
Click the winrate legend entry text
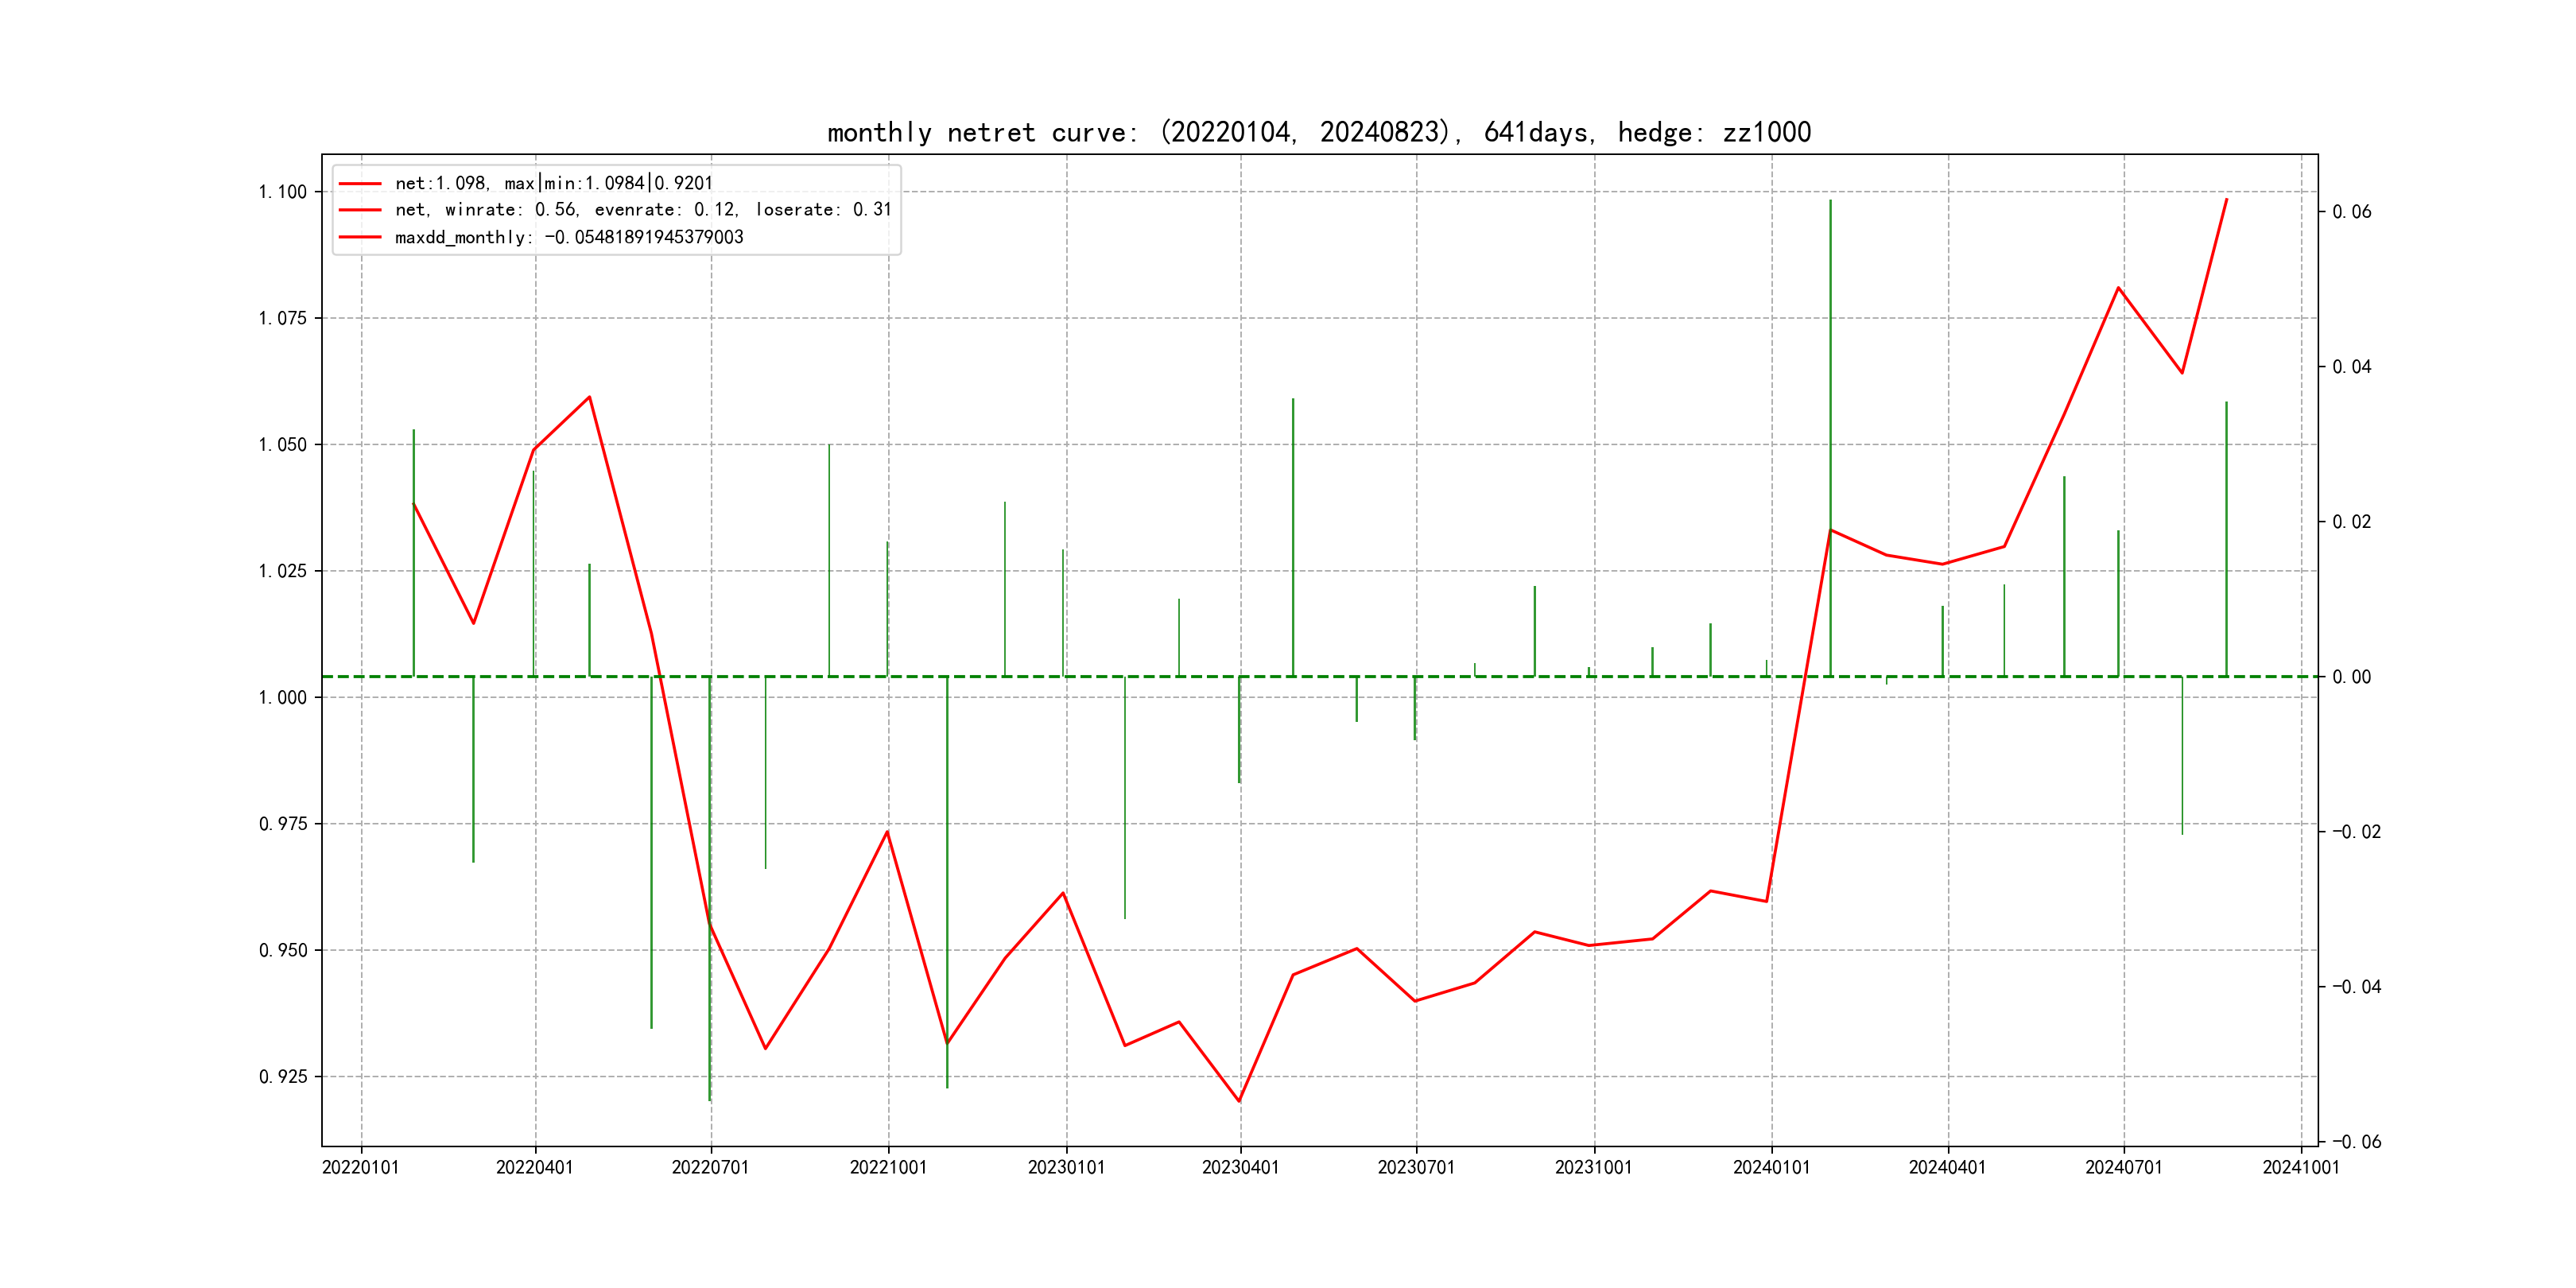(642, 210)
